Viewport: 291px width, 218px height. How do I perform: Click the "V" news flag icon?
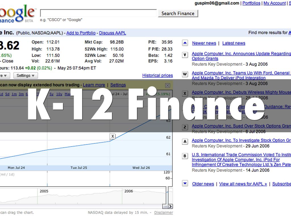(185, 54)
